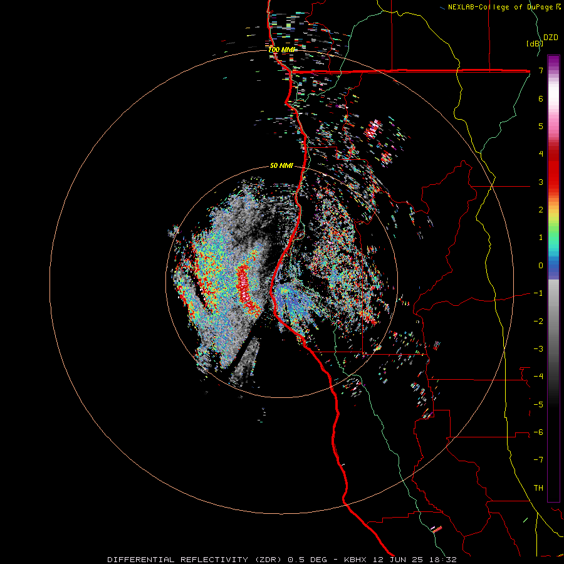Click the 7 value on color scale
This screenshot has width=564, height=564.
tap(541, 70)
